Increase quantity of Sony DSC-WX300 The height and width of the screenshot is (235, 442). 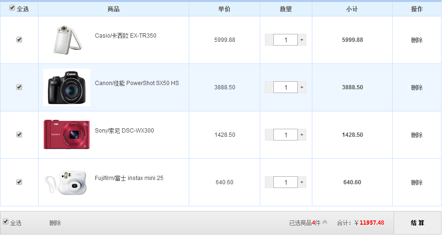pos(302,134)
